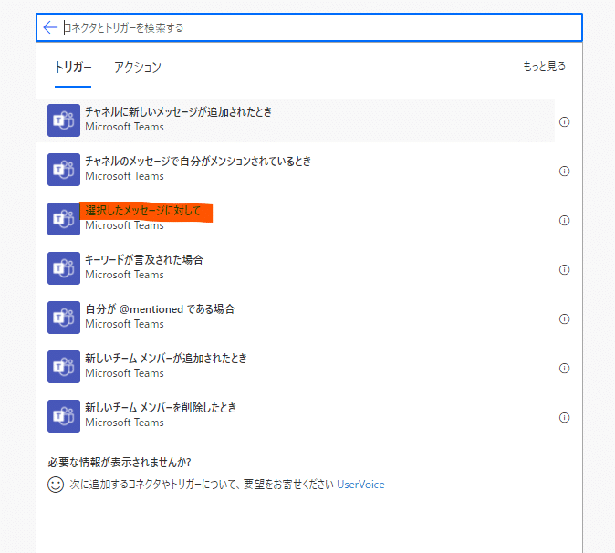Switch to the トリガー tab
Screen dimensions: 615x553
(x=73, y=68)
